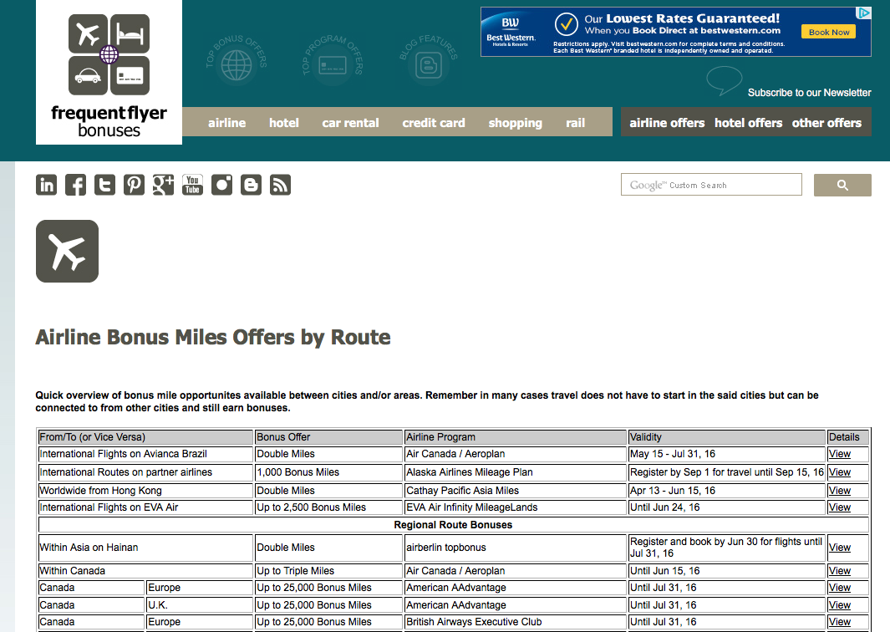
Task: Click the Blog Features icon
Action: (x=429, y=64)
